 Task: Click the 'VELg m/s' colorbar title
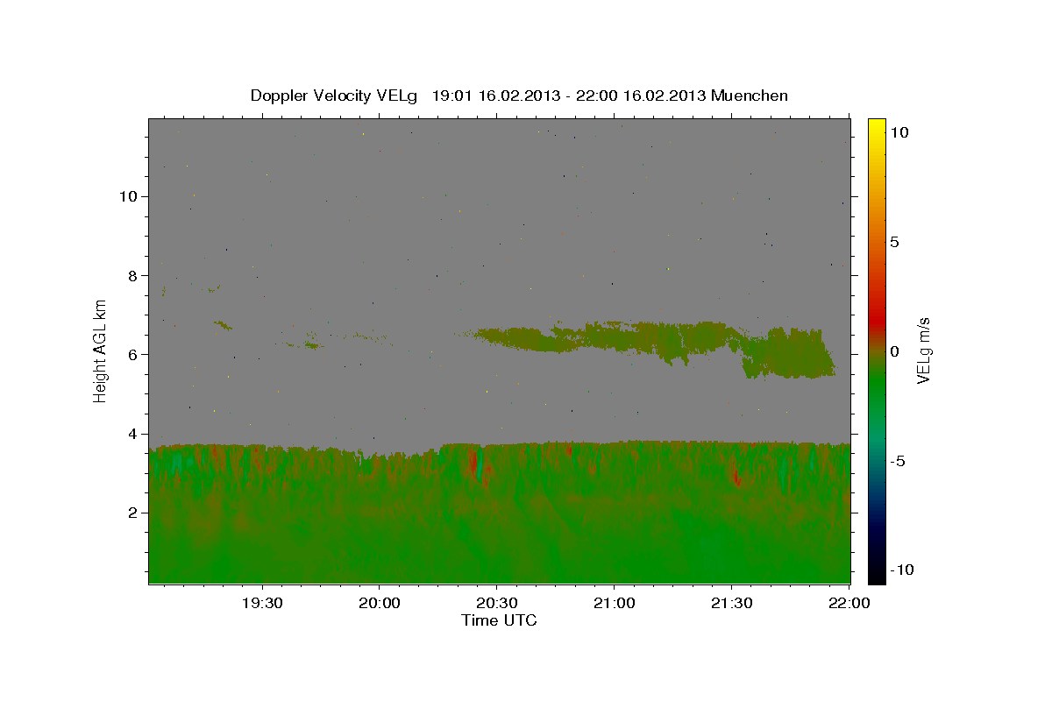(x=925, y=351)
